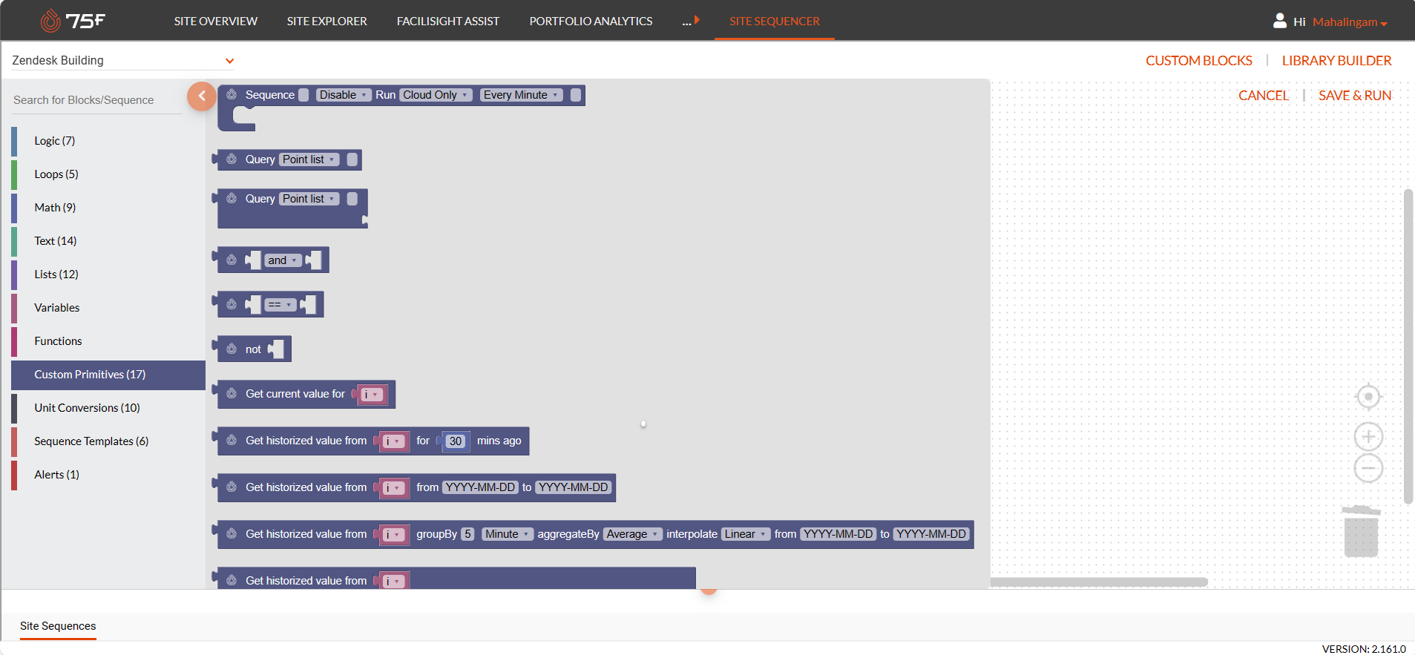Click the Search for Blocks/Sequence field
The height and width of the screenshot is (655, 1415).
[x=96, y=100]
